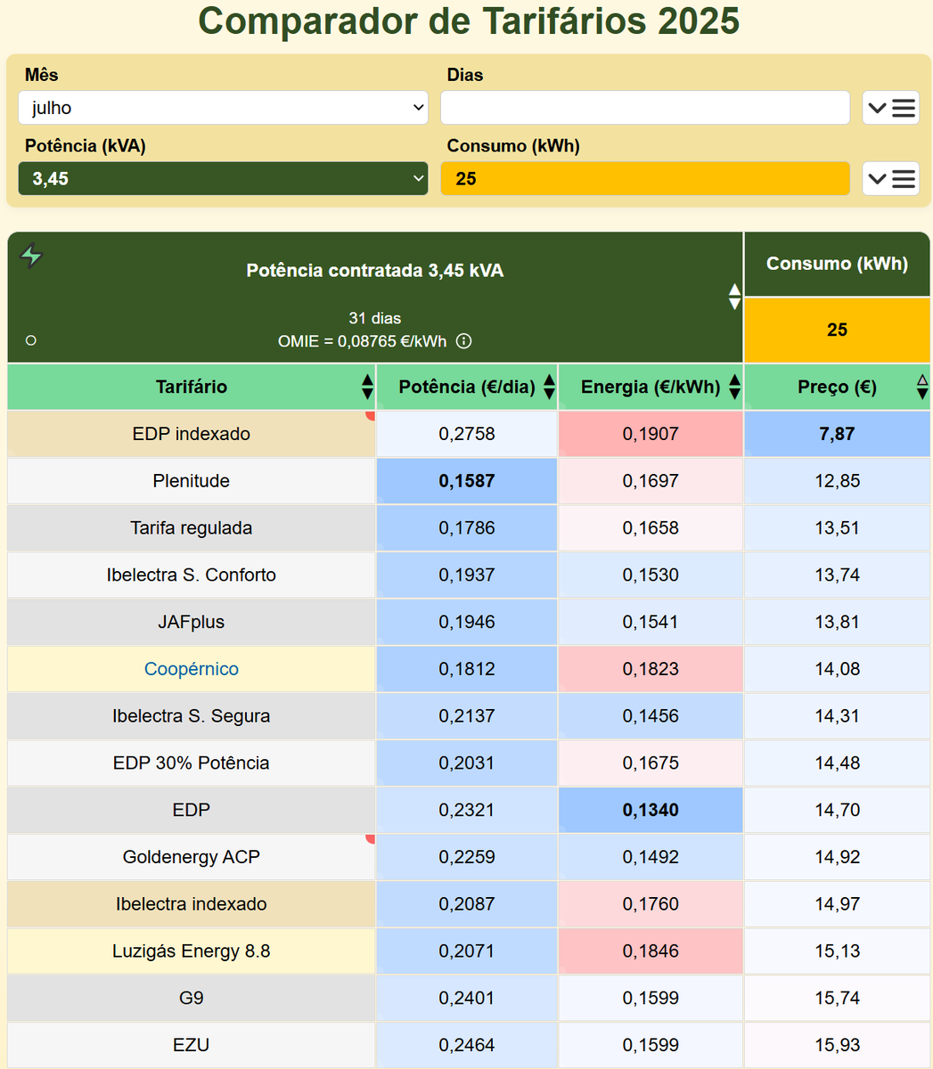This screenshot has height=1069, width=933.
Task: Click Tarifa regulada price 13,51
Action: point(837,528)
